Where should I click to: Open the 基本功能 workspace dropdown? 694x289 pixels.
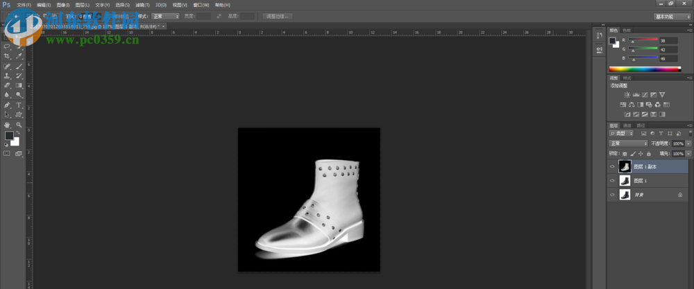click(672, 16)
